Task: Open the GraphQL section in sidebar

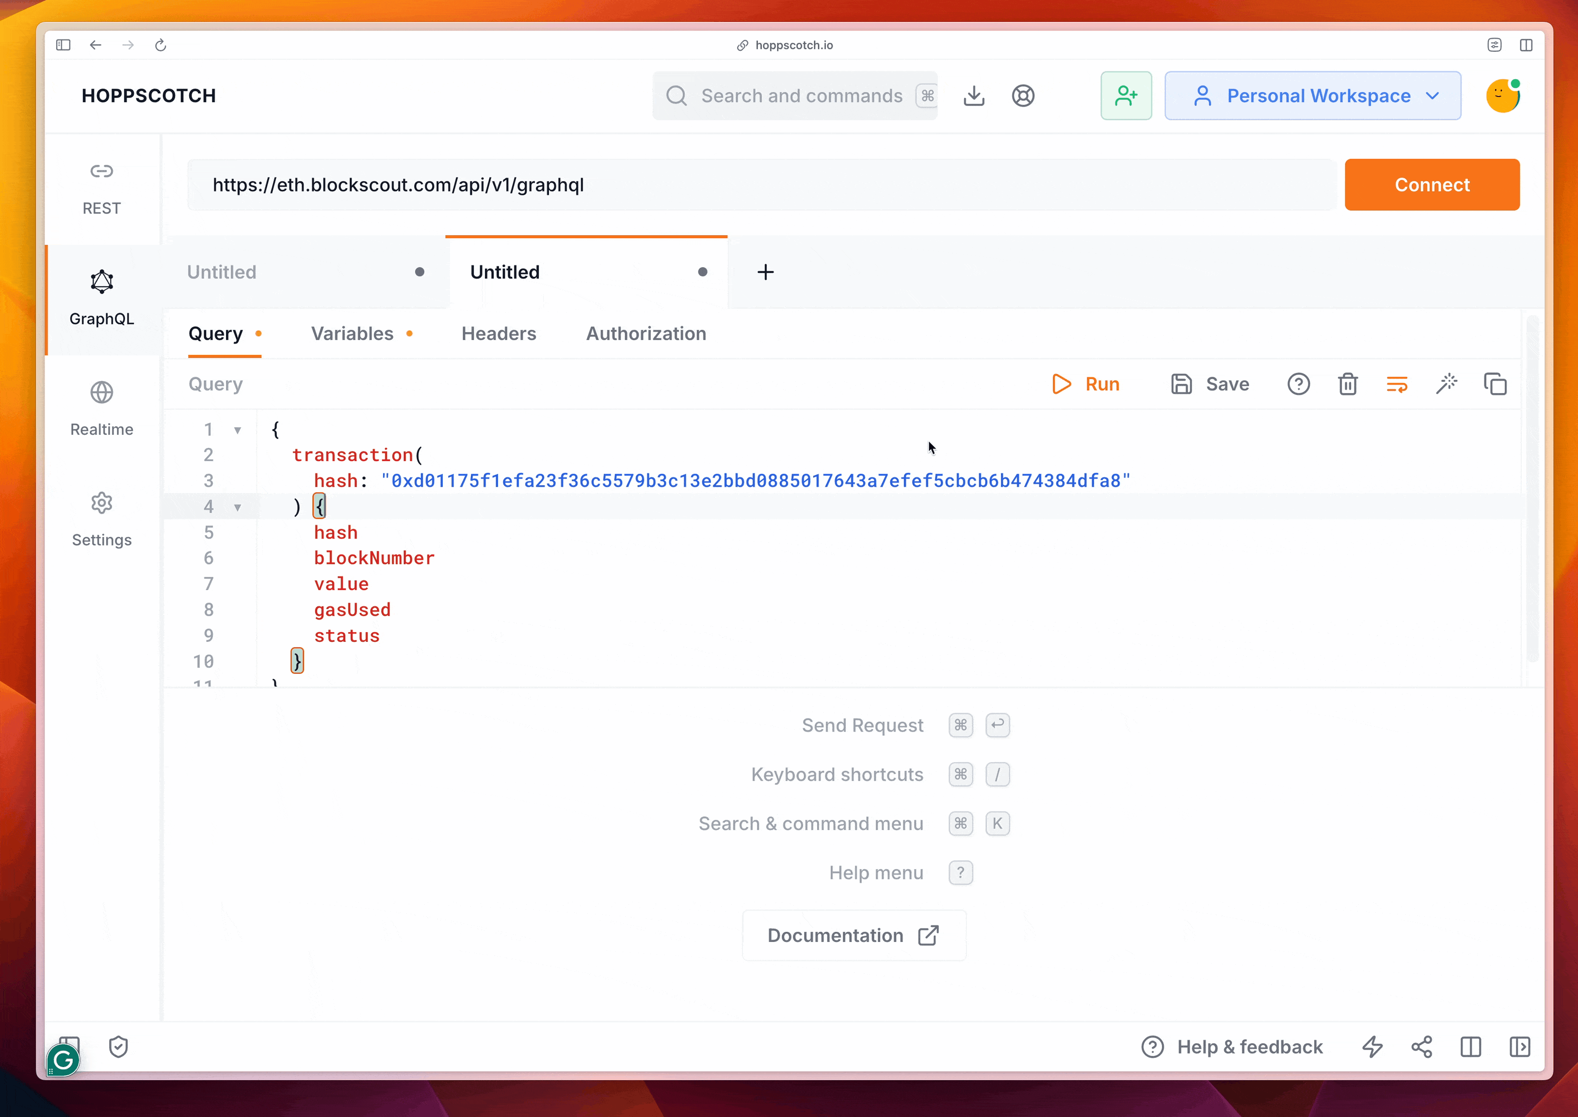Action: 102,299
